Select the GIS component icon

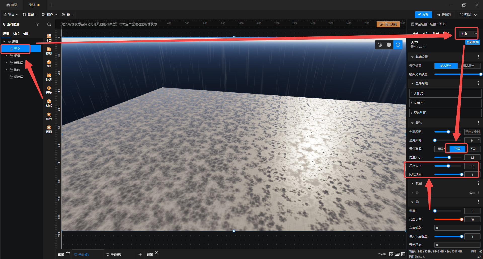point(49,64)
